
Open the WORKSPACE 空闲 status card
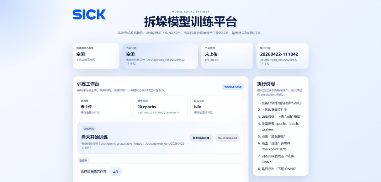pos(96,56)
